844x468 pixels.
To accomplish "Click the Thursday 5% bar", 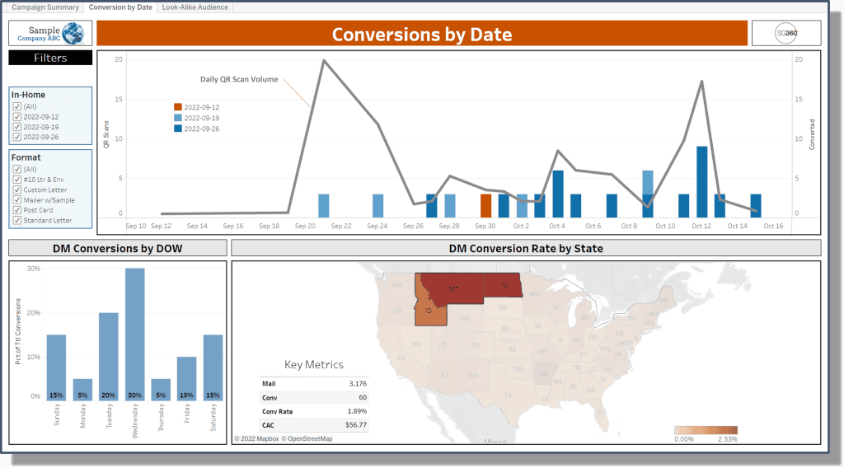I will pos(161,389).
